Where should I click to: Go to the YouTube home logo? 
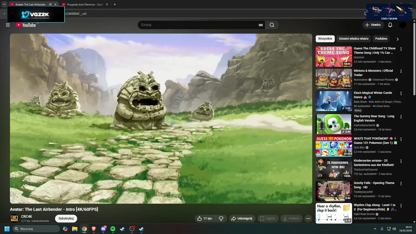coord(26,25)
